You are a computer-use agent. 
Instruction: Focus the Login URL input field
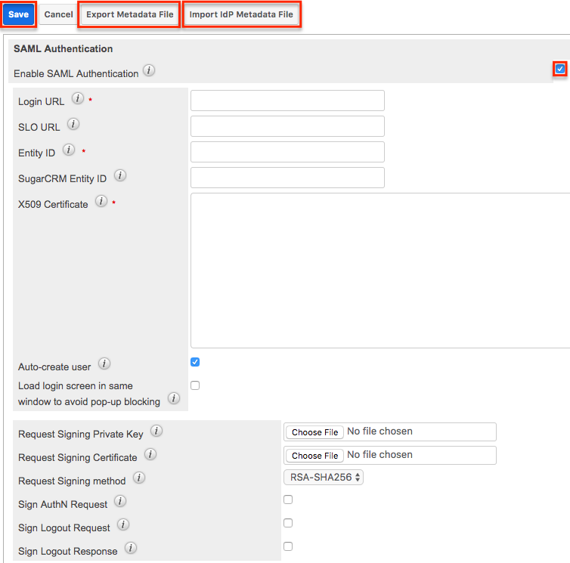pyautogui.click(x=287, y=101)
